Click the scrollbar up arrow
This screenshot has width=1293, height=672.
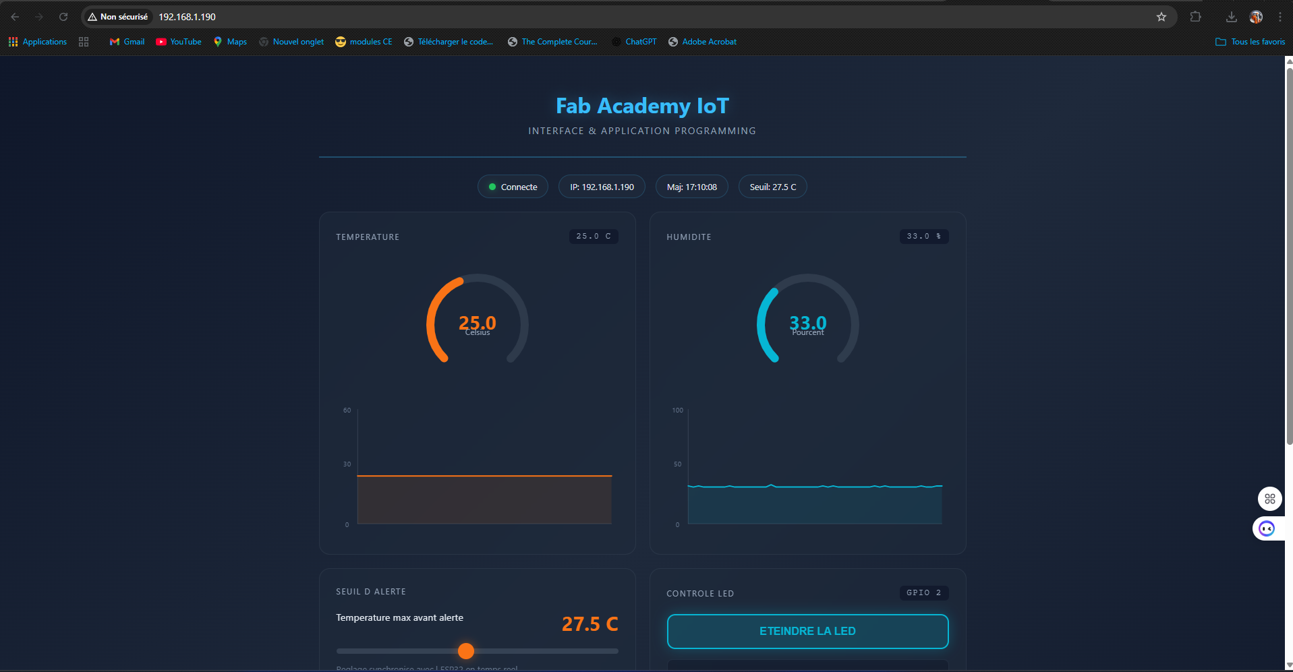[1289, 61]
